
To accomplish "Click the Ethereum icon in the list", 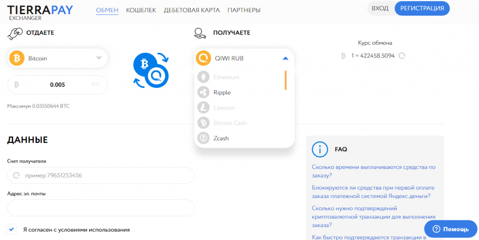I will 203,77.
